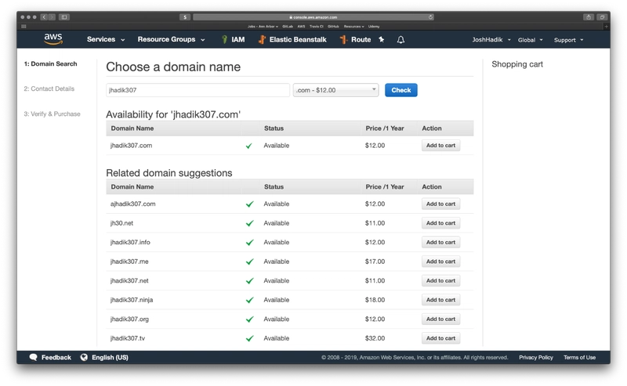Expand the Services menu
Viewport: 627px width, 386px height.
click(105, 39)
